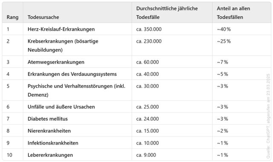Screen dimensions: 273x162
Task: Select the Atemwegserkrankungen row label
Action: [56, 62]
